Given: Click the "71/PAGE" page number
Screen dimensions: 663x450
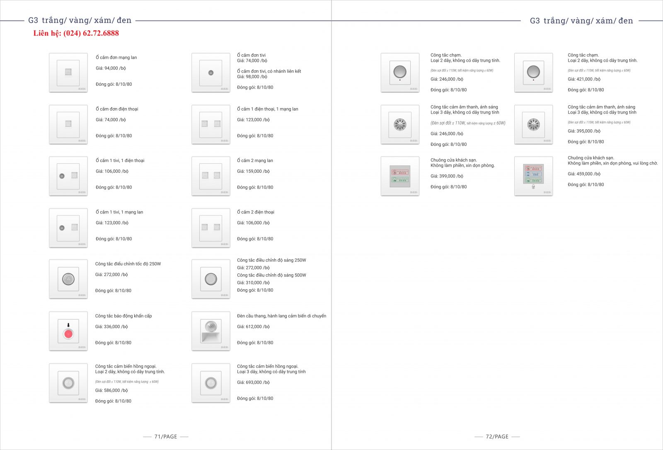Looking at the screenshot, I should point(165,436).
